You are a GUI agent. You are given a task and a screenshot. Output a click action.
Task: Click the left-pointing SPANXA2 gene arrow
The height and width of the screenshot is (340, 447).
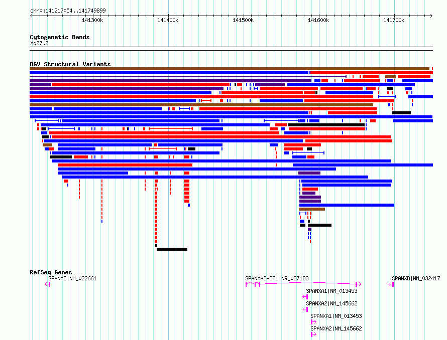[x=305, y=309]
